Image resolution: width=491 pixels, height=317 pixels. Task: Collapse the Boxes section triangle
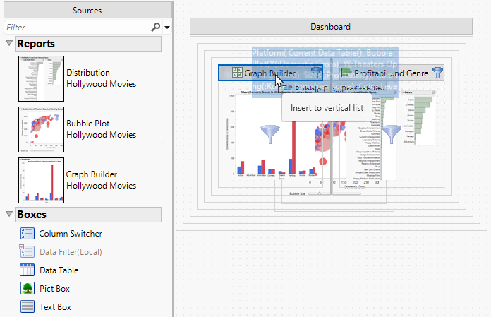[x=9, y=214]
